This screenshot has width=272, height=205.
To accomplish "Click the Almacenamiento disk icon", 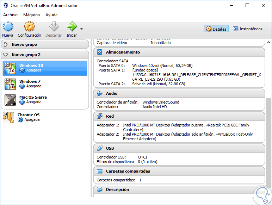I will (100, 52).
